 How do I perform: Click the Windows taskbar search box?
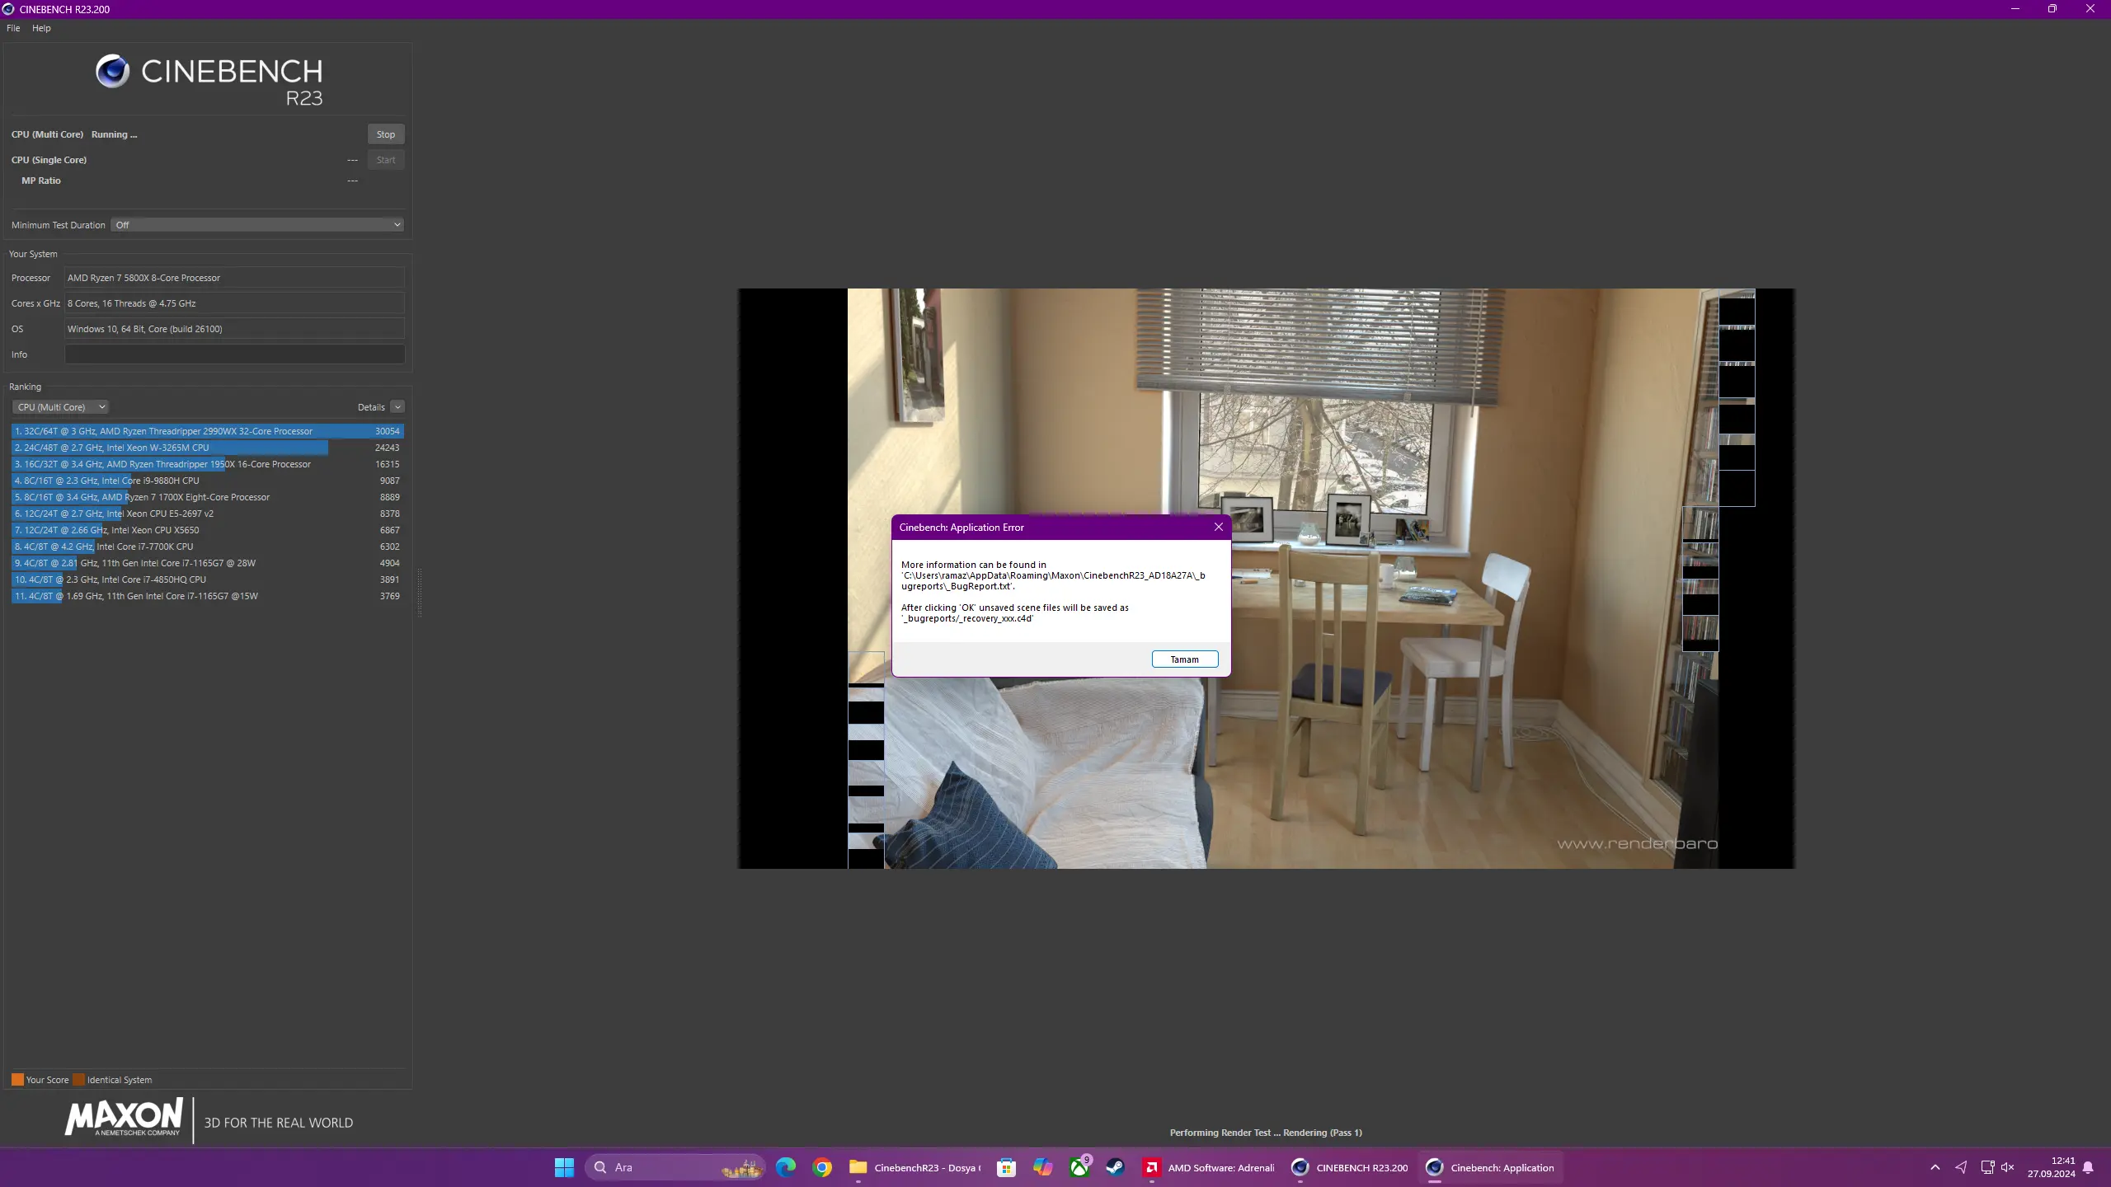click(x=675, y=1167)
